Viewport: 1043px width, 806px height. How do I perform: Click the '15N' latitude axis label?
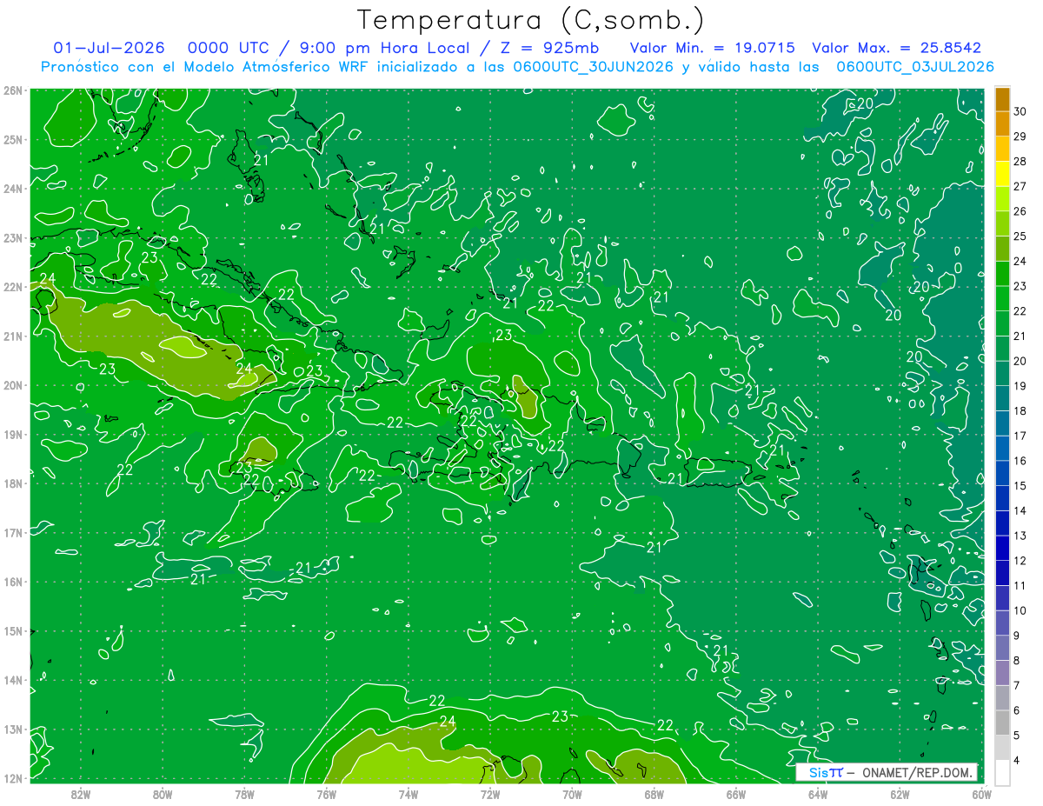coord(13,630)
